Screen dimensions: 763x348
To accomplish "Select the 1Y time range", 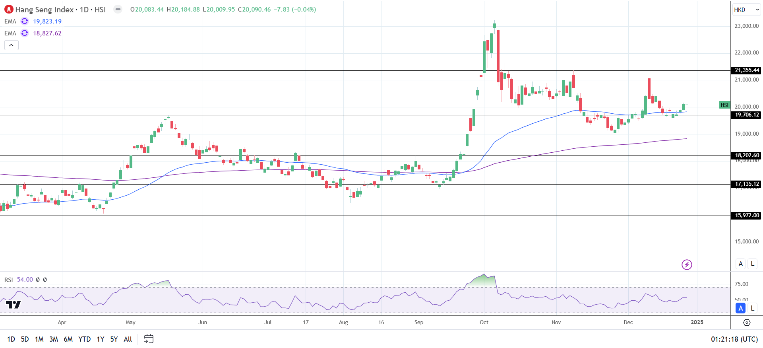I will point(101,339).
